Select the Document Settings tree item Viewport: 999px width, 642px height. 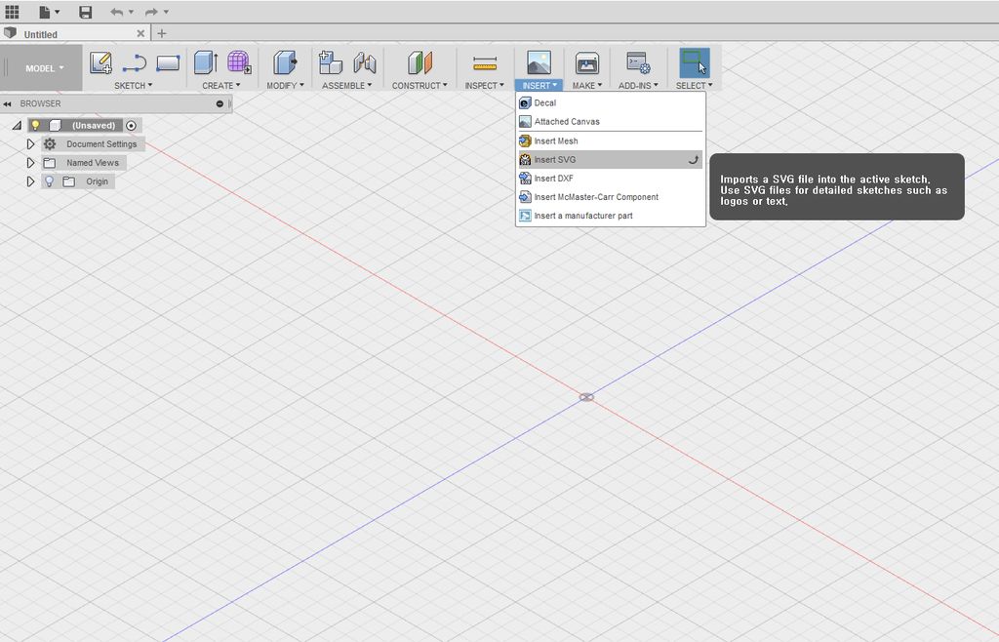[x=101, y=144]
